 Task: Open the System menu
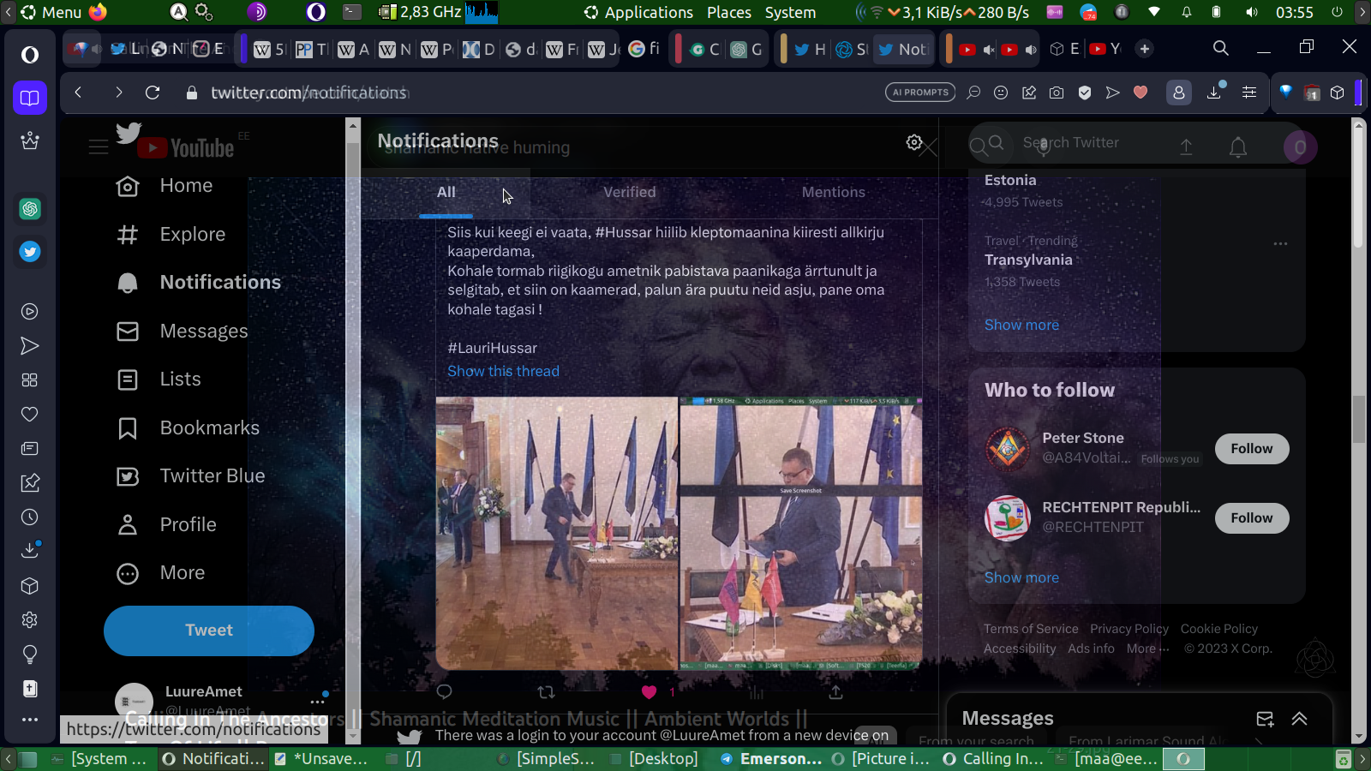(x=790, y=12)
